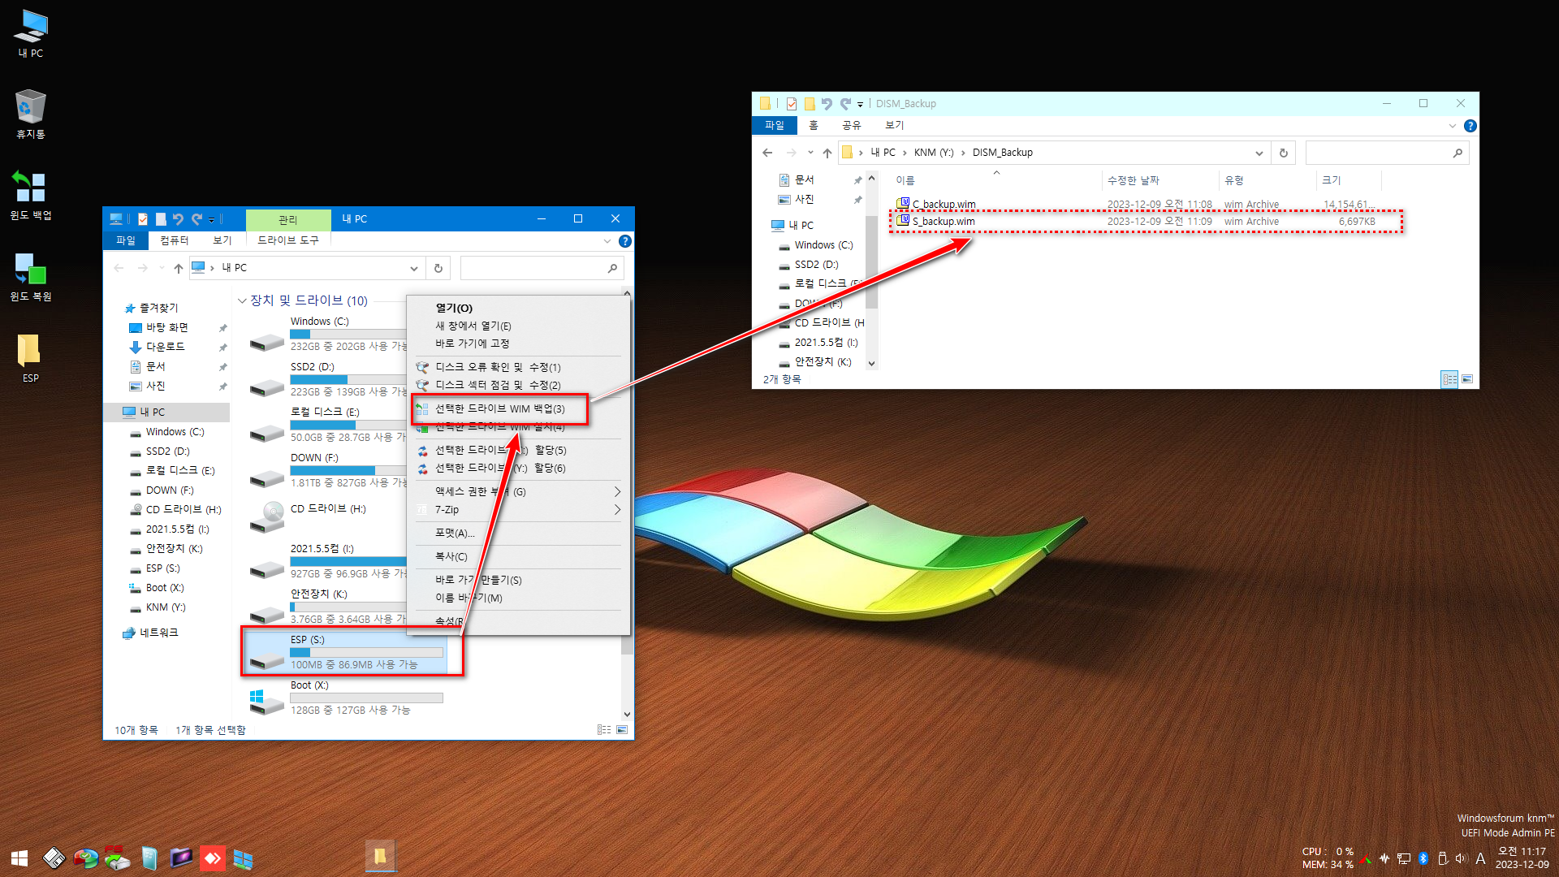Open quick access toolbar customize dropdown in DISM_Backup
The height and width of the screenshot is (877, 1559).
point(860,104)
